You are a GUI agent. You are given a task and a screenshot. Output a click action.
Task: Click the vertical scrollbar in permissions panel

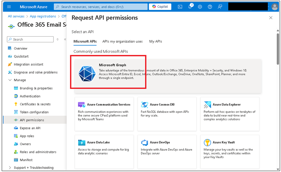(x=278, y=48)
